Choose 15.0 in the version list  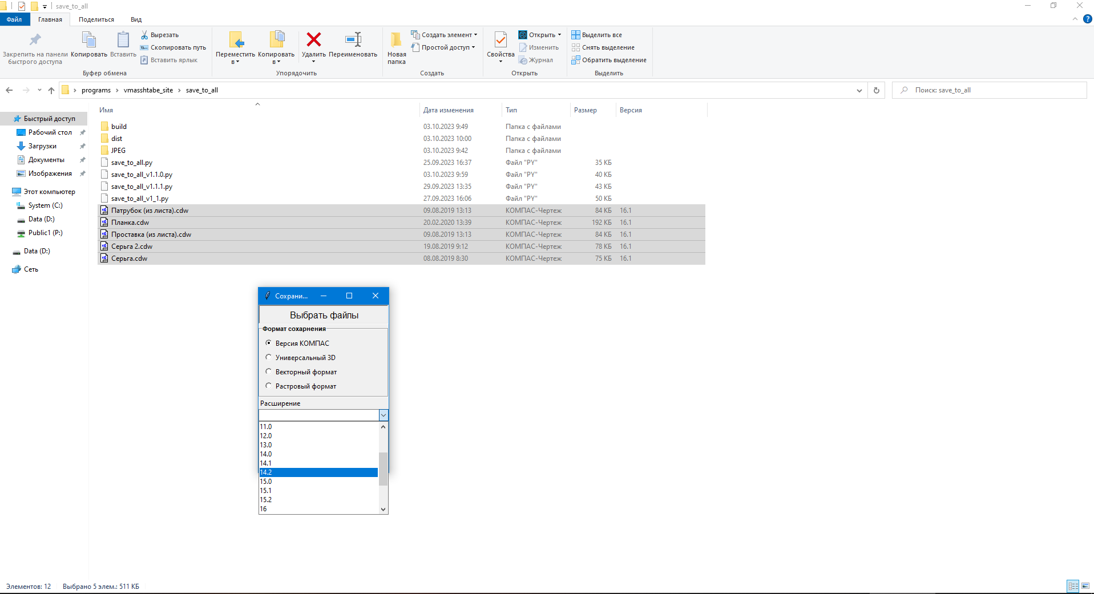(318, 482)
